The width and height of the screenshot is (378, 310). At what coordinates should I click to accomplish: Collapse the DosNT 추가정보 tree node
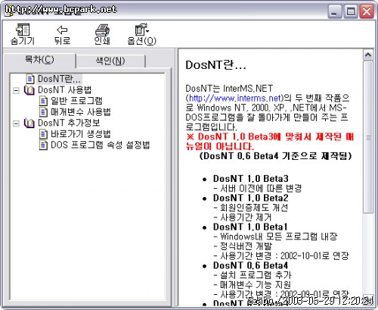[x=17, y=124]
